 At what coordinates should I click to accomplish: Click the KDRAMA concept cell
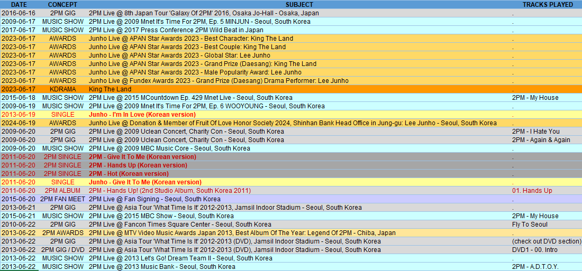click(x=63, y=89)
